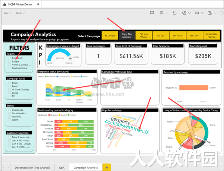Open the File menu
Screen dimensions: 224x171
tap(7, 13)
